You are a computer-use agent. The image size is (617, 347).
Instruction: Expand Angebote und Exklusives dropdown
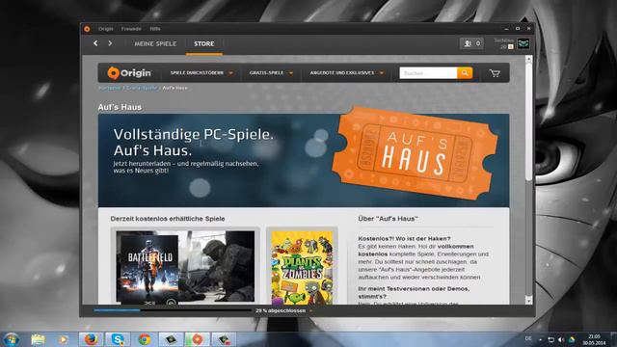coord(346,73)
